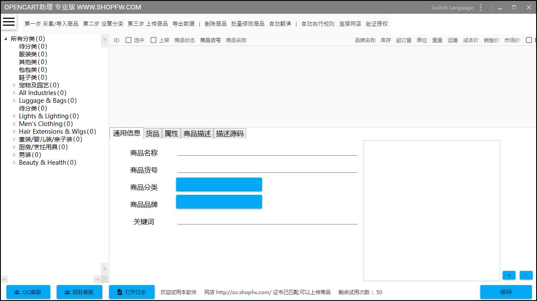Click 验证授权 to verify authorization
This screenshot has height=301, width=537.
pos(375,24)
